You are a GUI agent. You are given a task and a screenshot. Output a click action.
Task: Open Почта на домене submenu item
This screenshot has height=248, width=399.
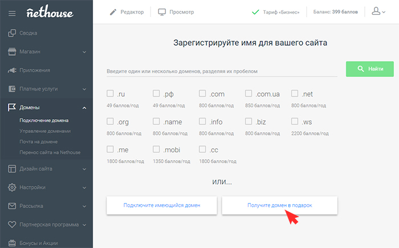(40, 142)
